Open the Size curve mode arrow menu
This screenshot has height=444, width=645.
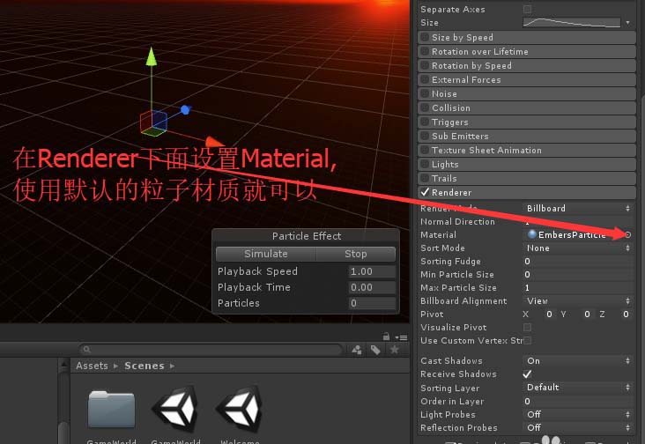click(x=627, y=23)
